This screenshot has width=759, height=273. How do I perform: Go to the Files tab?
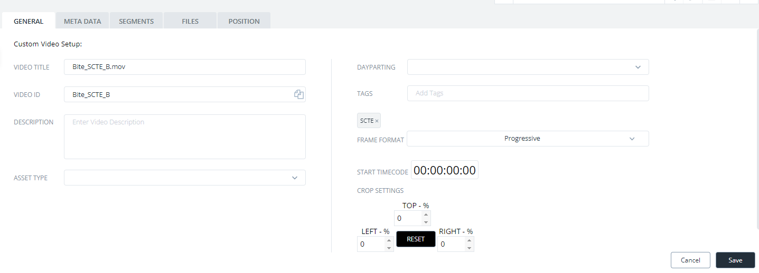click(x=190, y=21)
